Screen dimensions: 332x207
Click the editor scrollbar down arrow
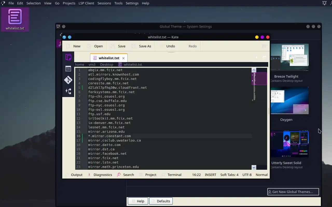pyautogui.click(x=254, y=167)
